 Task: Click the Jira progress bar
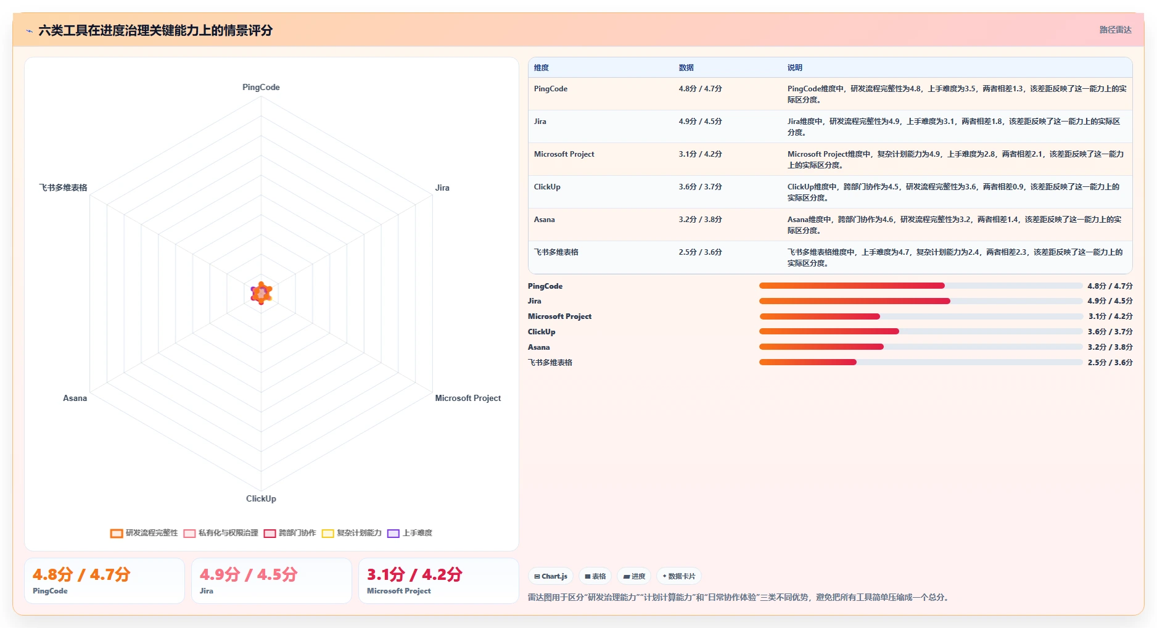click(921, 301)
